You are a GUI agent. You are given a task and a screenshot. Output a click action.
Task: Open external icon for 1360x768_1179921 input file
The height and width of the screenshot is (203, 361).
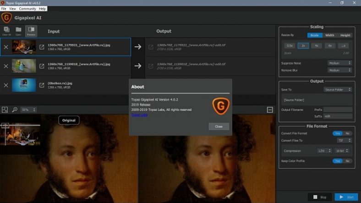42,47
